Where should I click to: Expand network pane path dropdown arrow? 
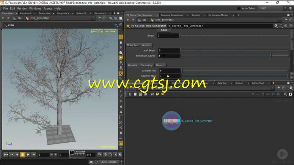click(272, 88)
